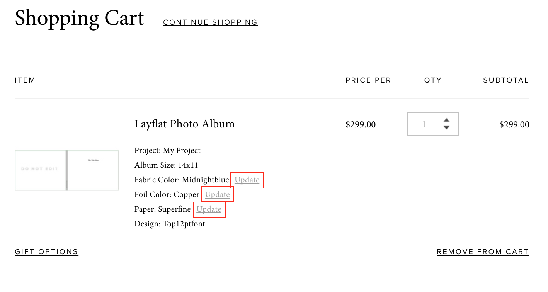Open Gift Options for the album

pyautogui.click(x=46, y=252)
